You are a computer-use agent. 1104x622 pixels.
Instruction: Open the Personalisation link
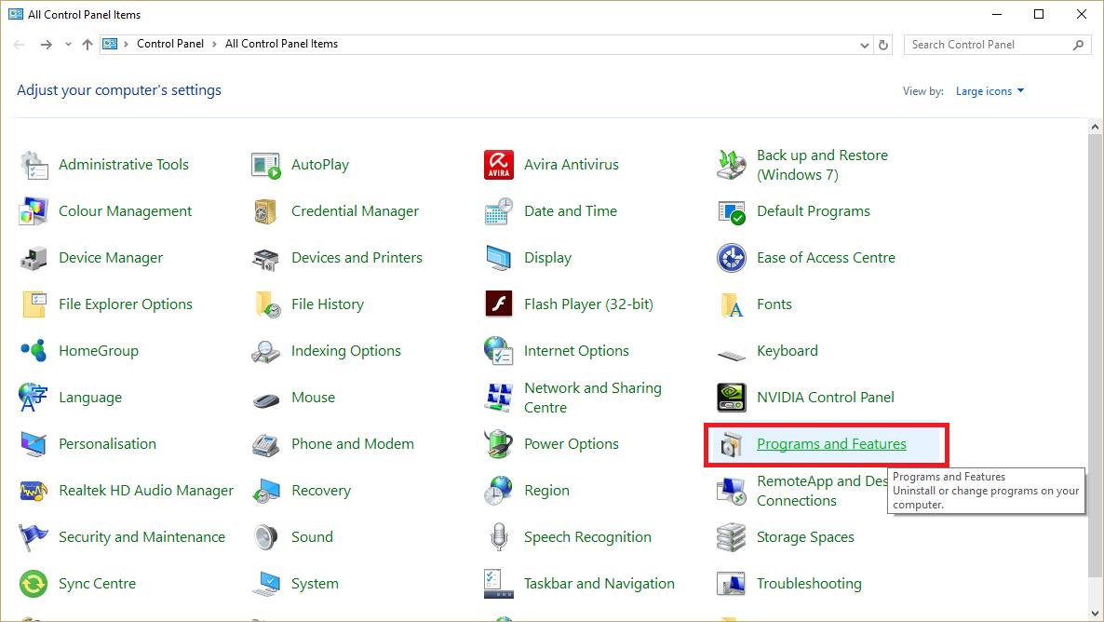pos(107,444)
